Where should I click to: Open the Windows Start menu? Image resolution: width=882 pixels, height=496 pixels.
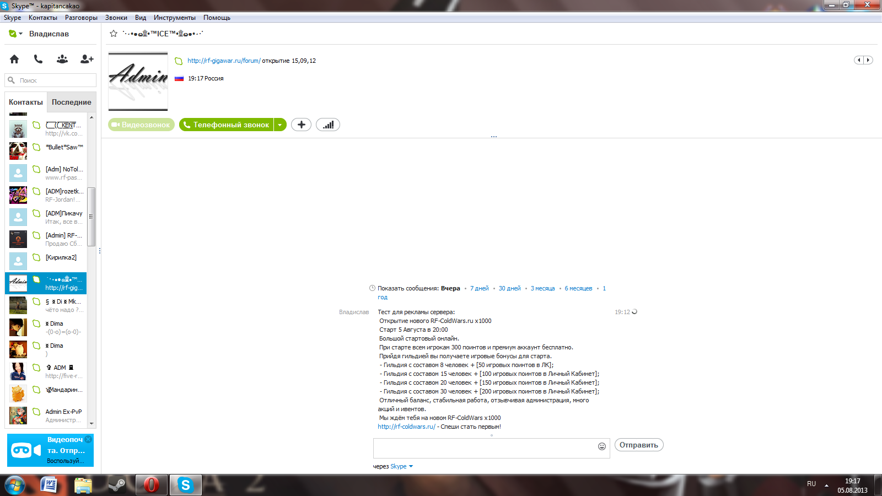click(15, 485)
